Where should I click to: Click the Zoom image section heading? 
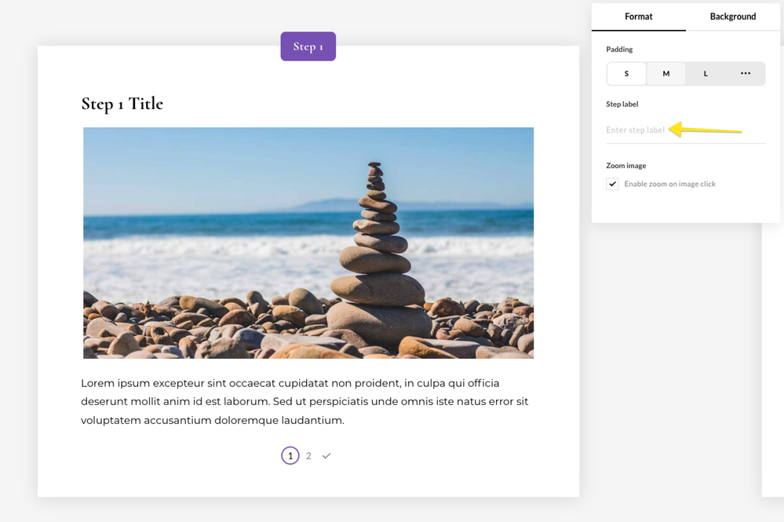(626, 166)
